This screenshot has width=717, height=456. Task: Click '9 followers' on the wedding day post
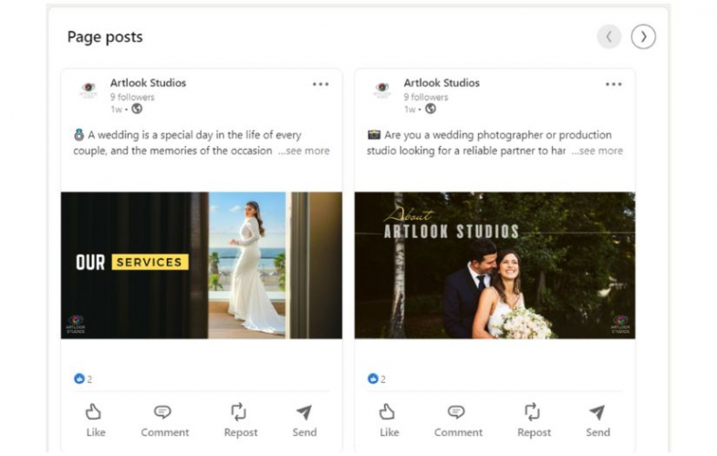click(132, 97)
